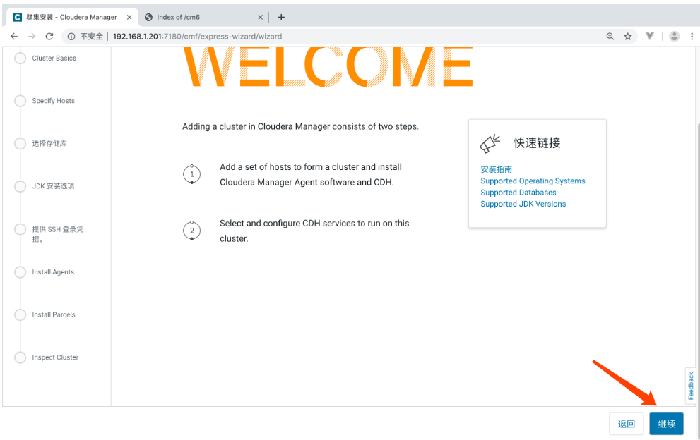Click the not-secure info icon in the address bar
This screenshot has height=440, width=700.
(71, 37)
